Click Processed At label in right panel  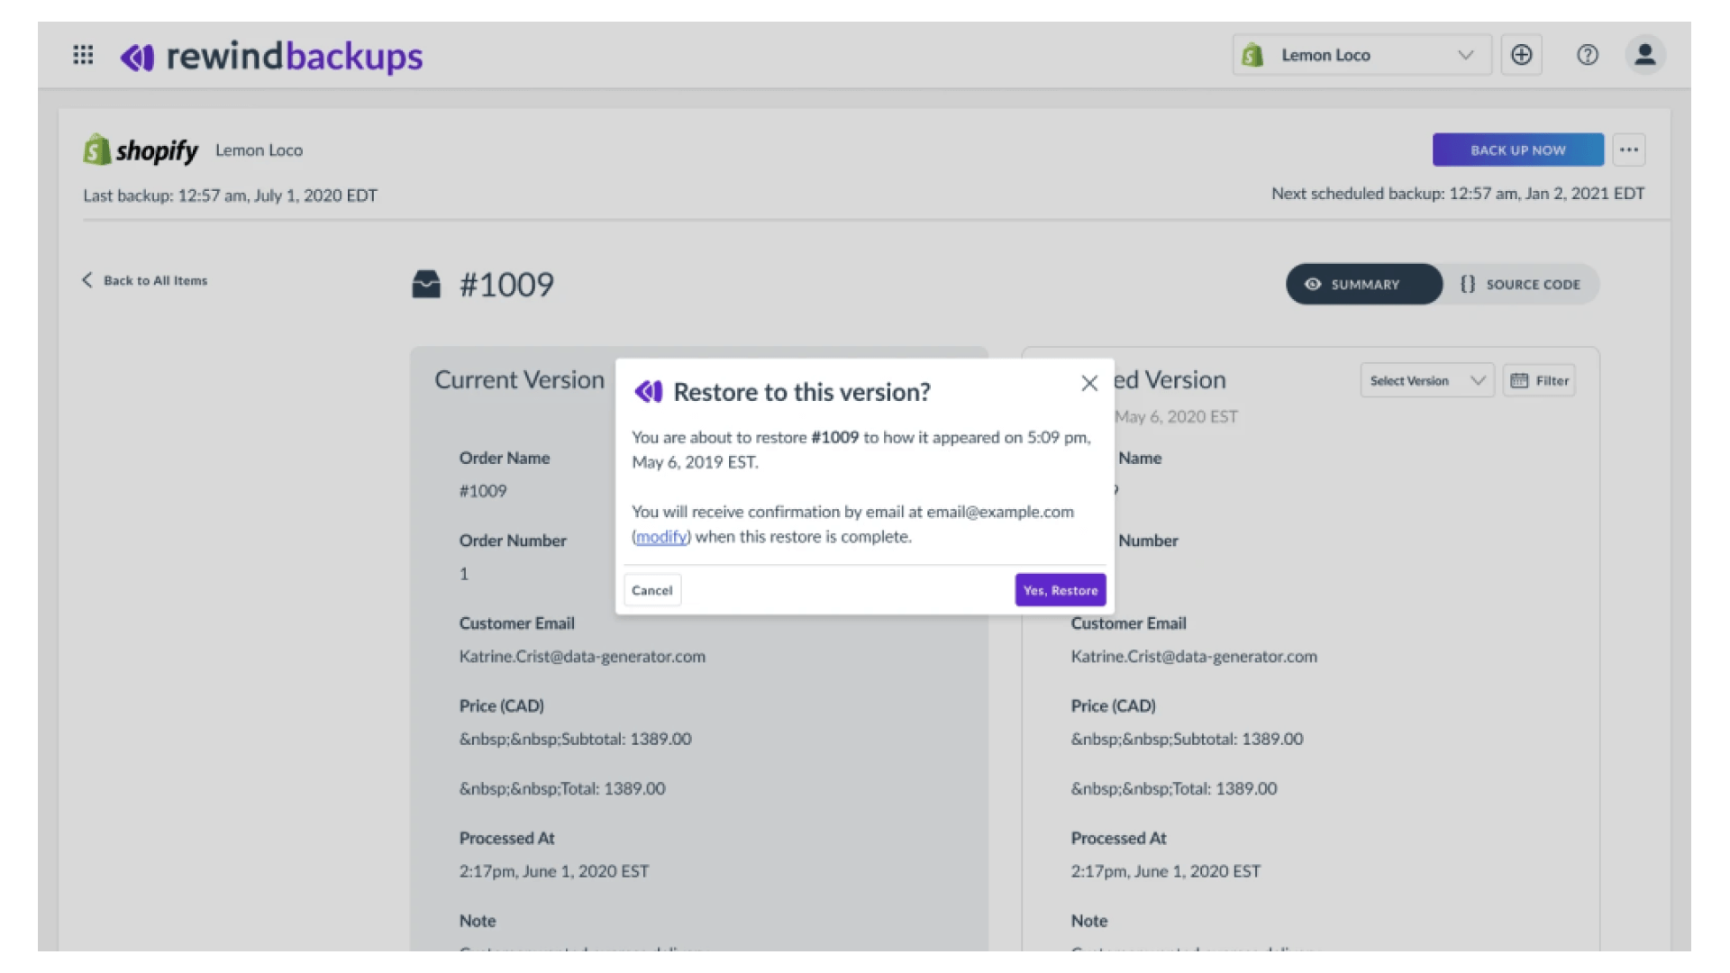[1118, 839]
